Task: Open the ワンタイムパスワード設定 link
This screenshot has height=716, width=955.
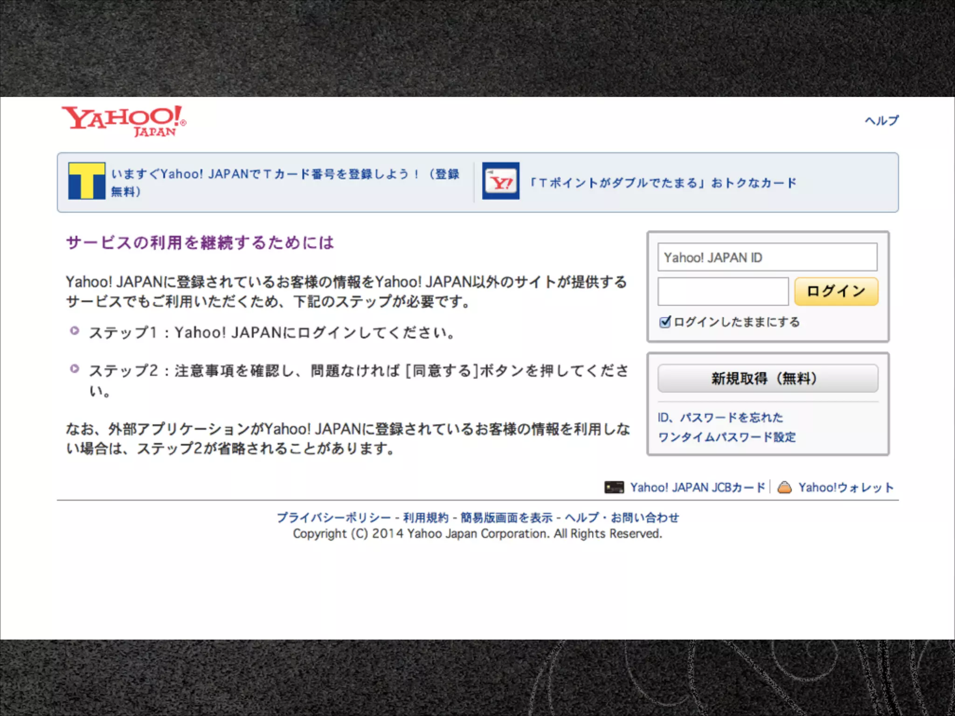Action: click(x=727, y=437)
